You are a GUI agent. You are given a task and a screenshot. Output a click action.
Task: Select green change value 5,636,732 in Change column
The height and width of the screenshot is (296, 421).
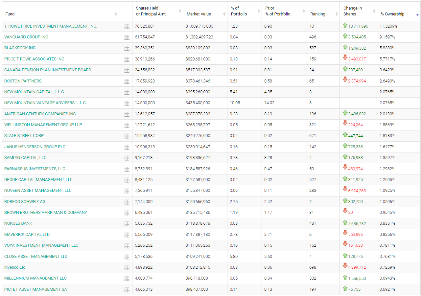coord(357,224)
